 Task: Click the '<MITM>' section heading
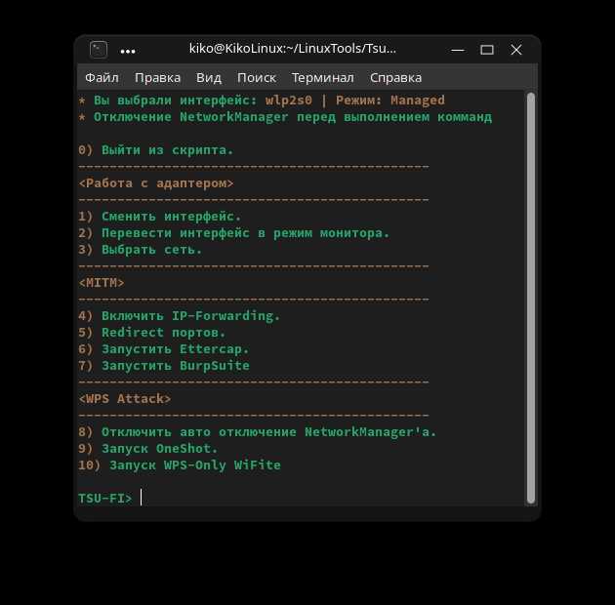coord(102,283)
